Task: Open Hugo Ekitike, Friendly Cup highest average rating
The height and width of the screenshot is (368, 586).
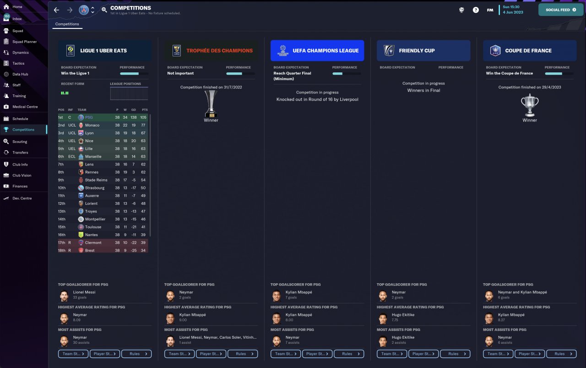Action: pyautogui.click(x=403, y=315)
